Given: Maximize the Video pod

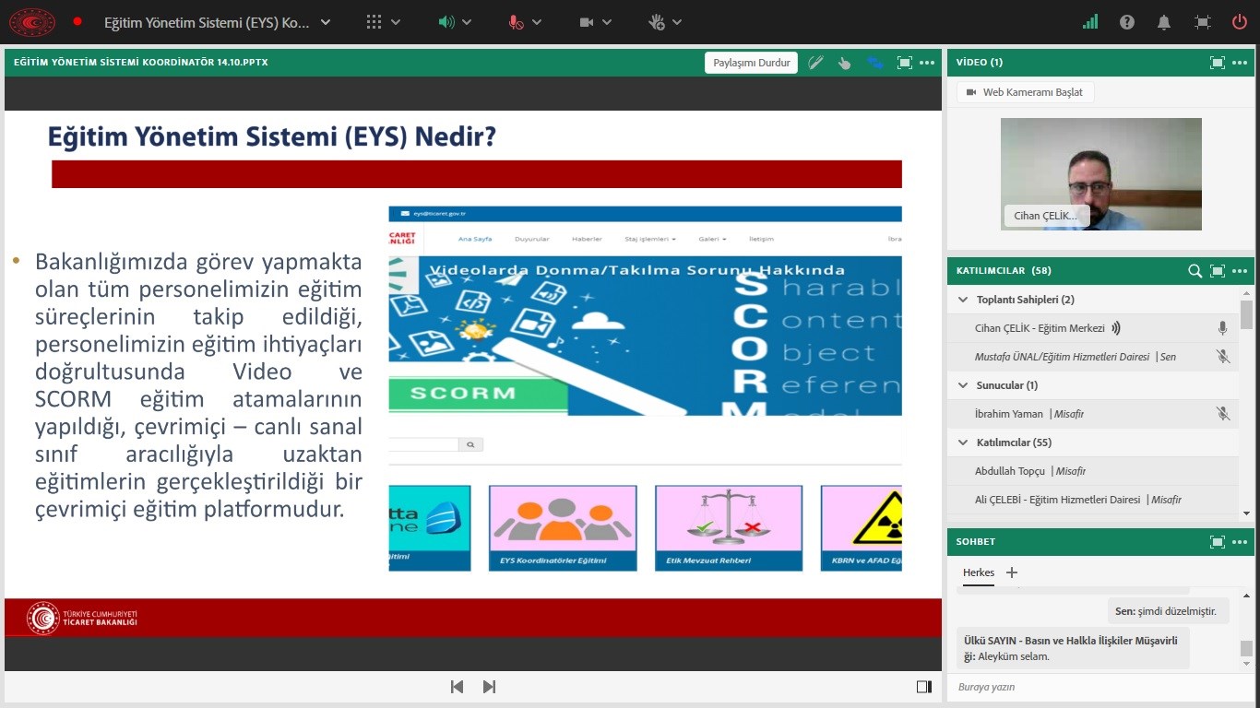Looking at the screenshot, I should point(1218,63).
